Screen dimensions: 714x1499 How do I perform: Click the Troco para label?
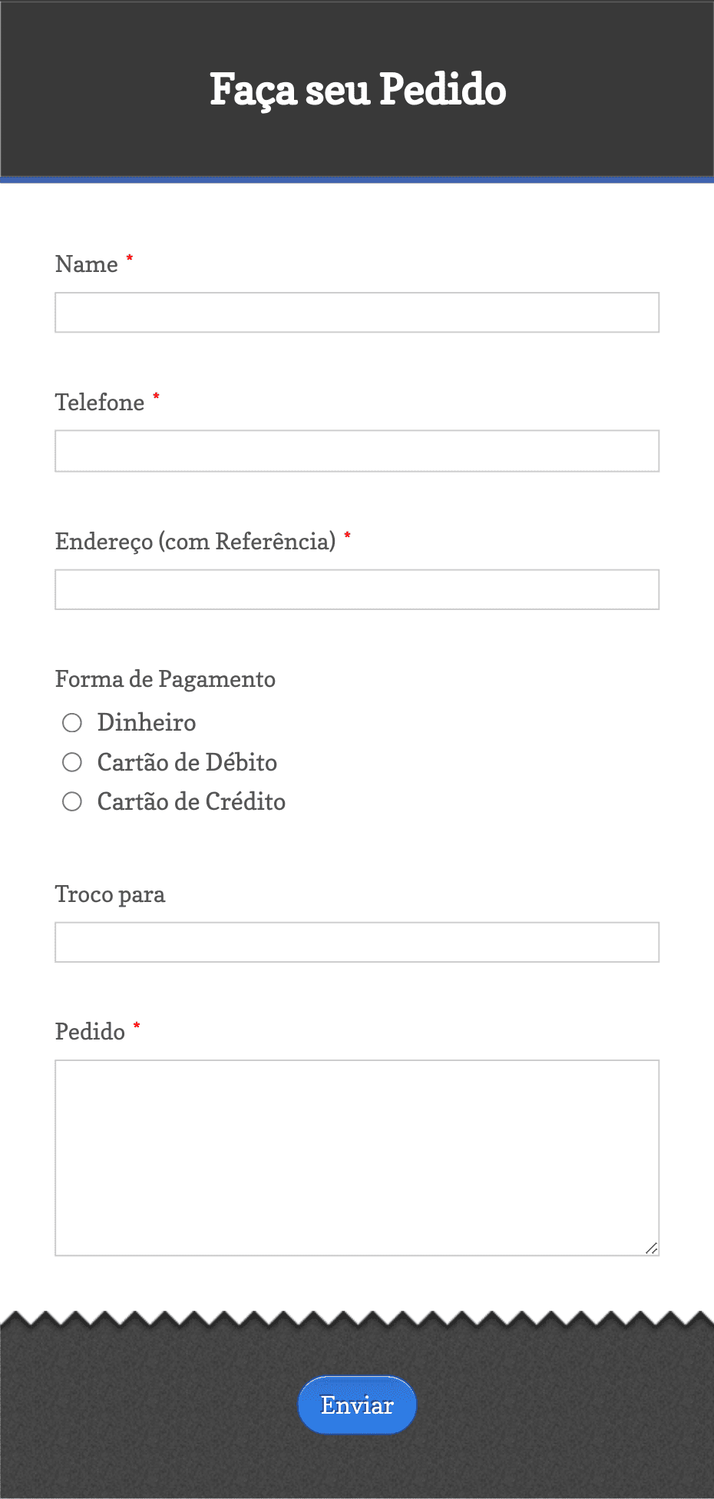[111, 895]
